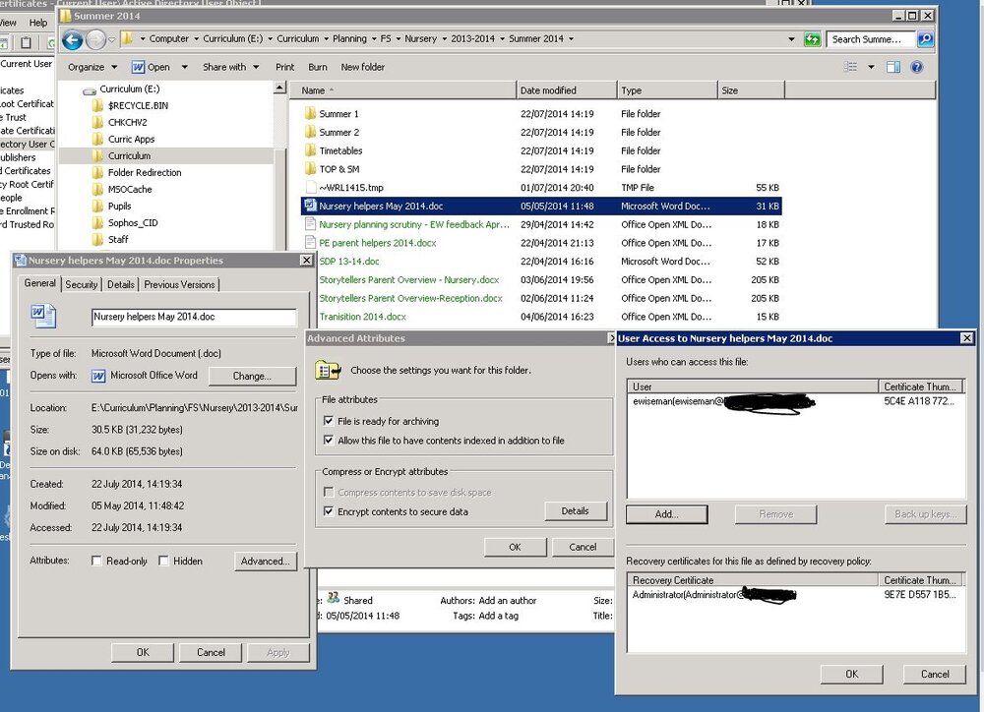The image size is (984, 712).
Task: Click the folder tree scroll-up arrow
Action: click(x=279, y=89)
